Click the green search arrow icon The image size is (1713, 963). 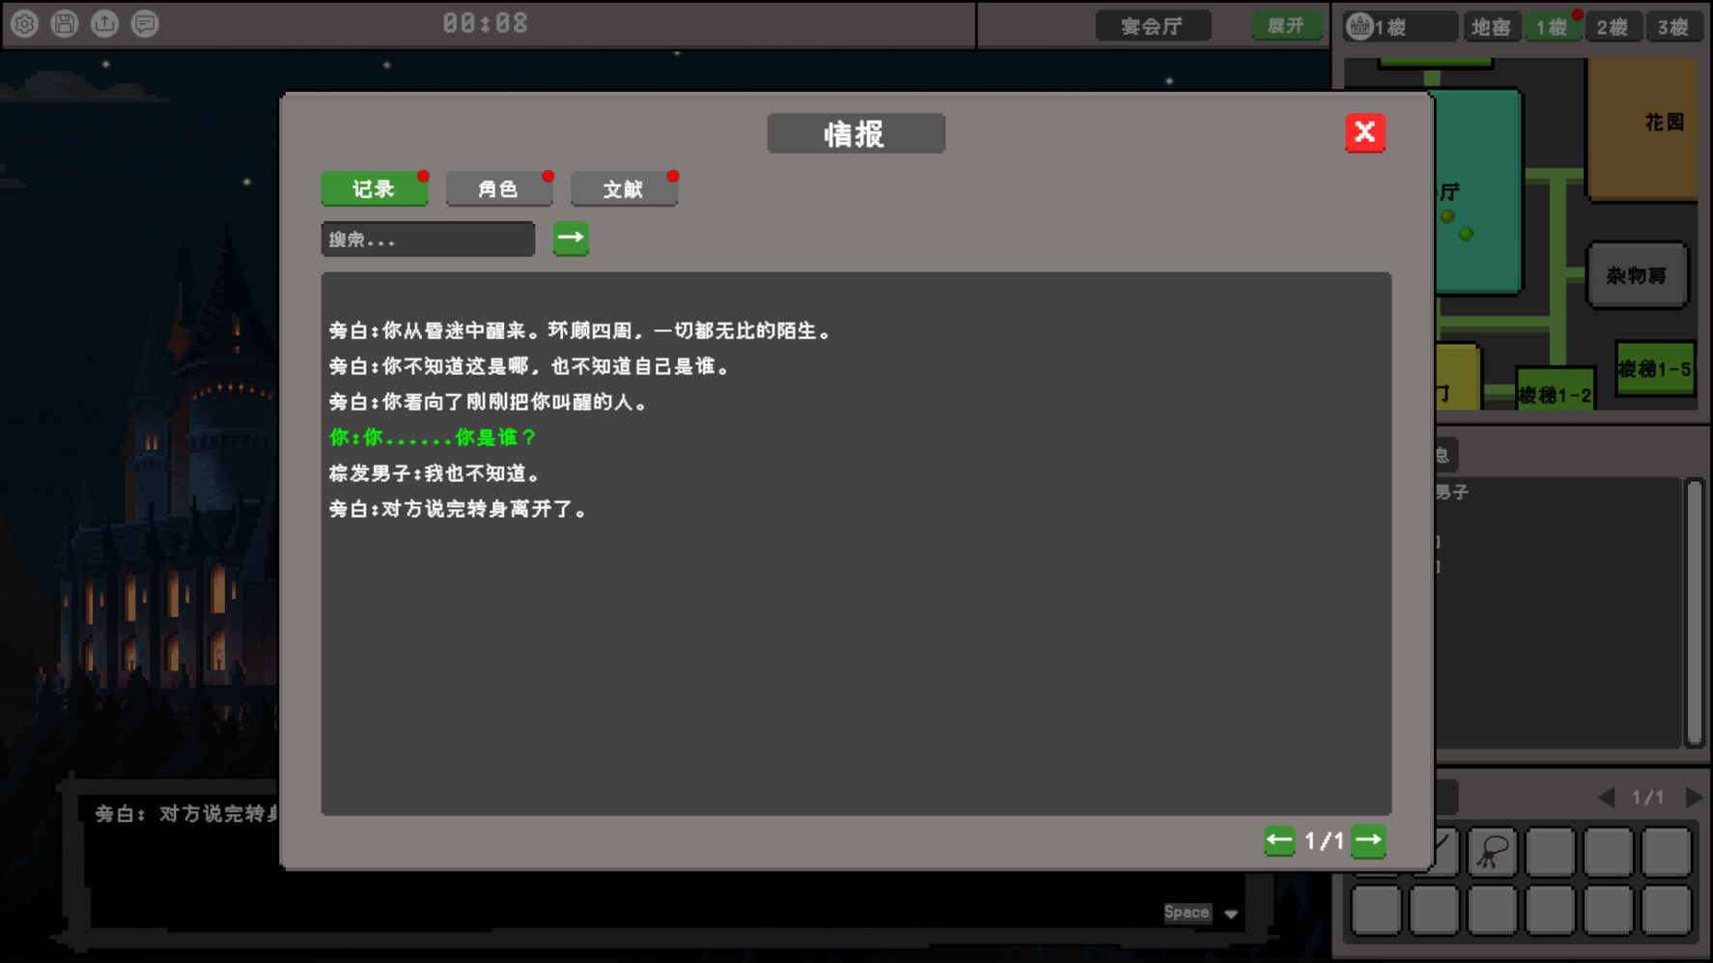coord(571,239)
